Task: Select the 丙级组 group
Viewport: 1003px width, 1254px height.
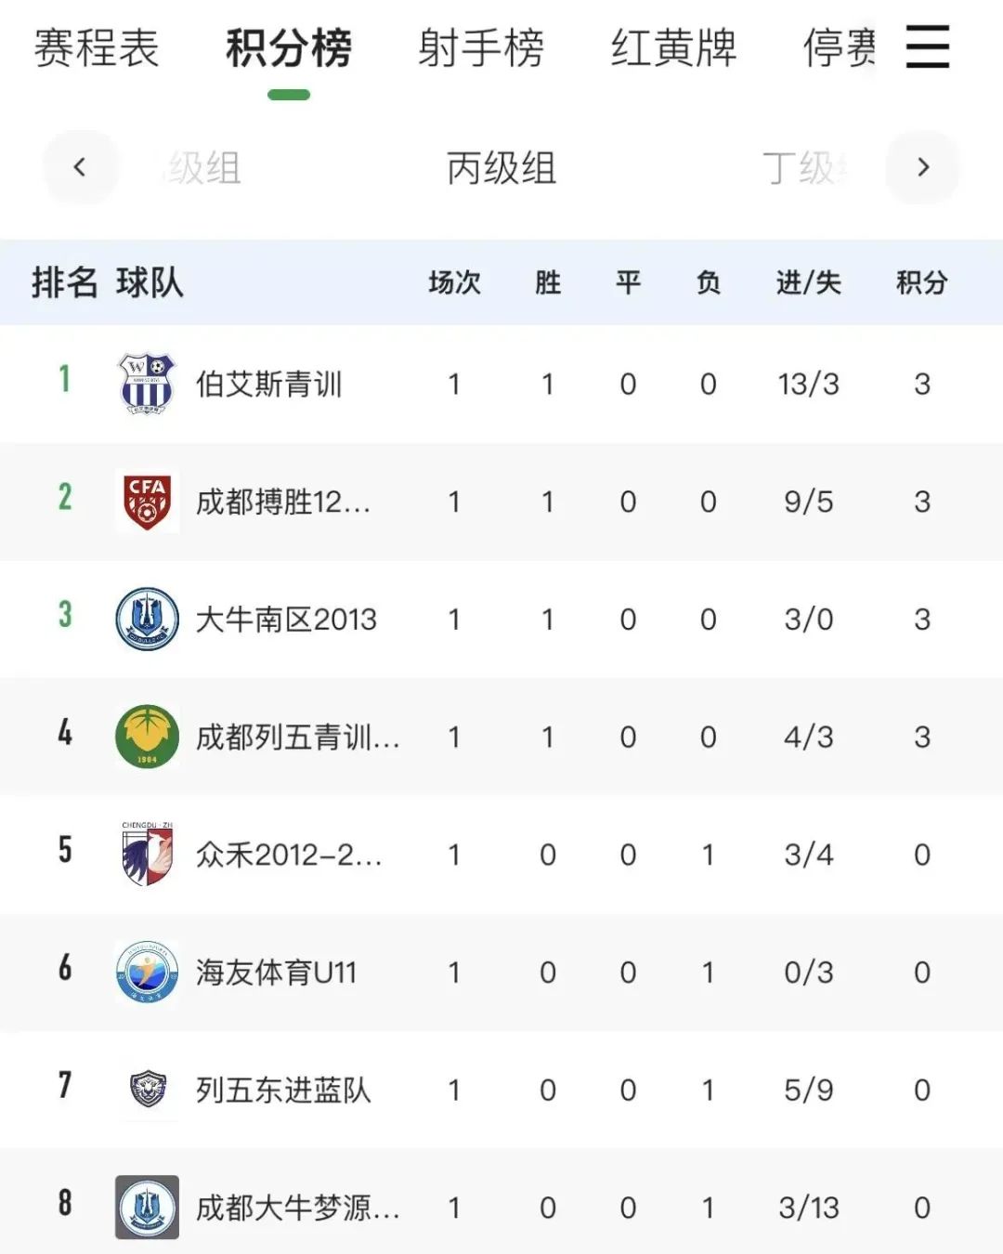Action: (501, 168)
